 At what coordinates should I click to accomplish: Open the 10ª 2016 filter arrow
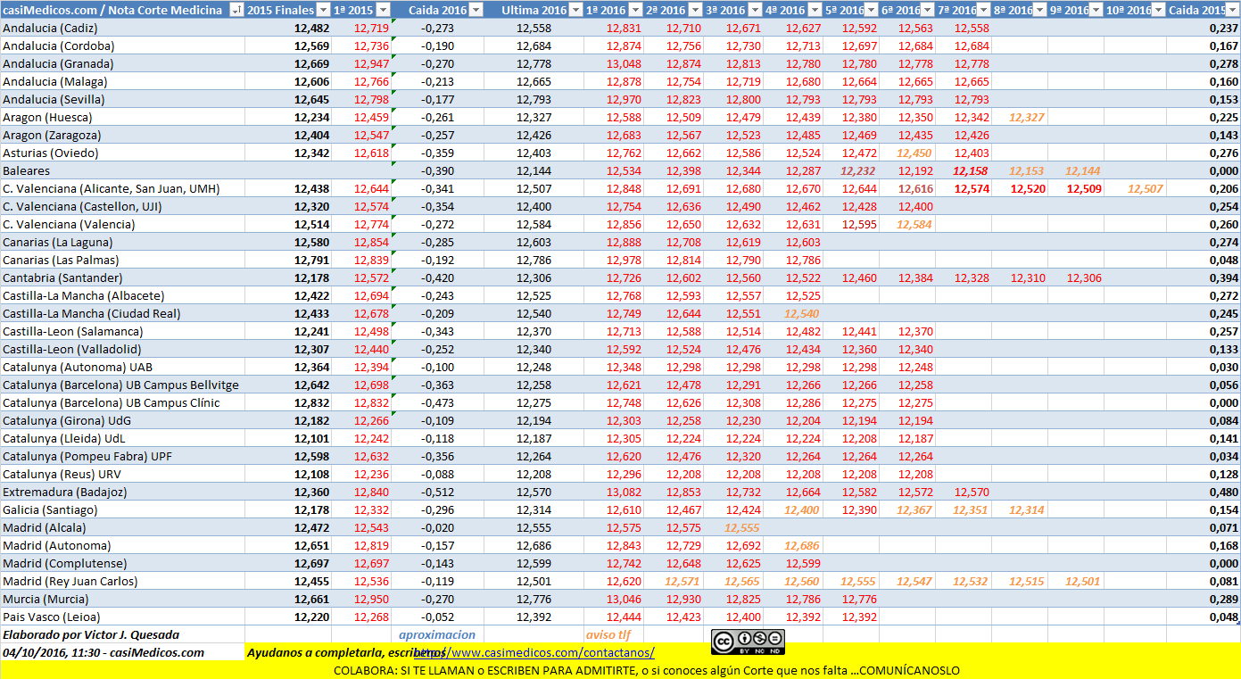tap(1157, 10)
